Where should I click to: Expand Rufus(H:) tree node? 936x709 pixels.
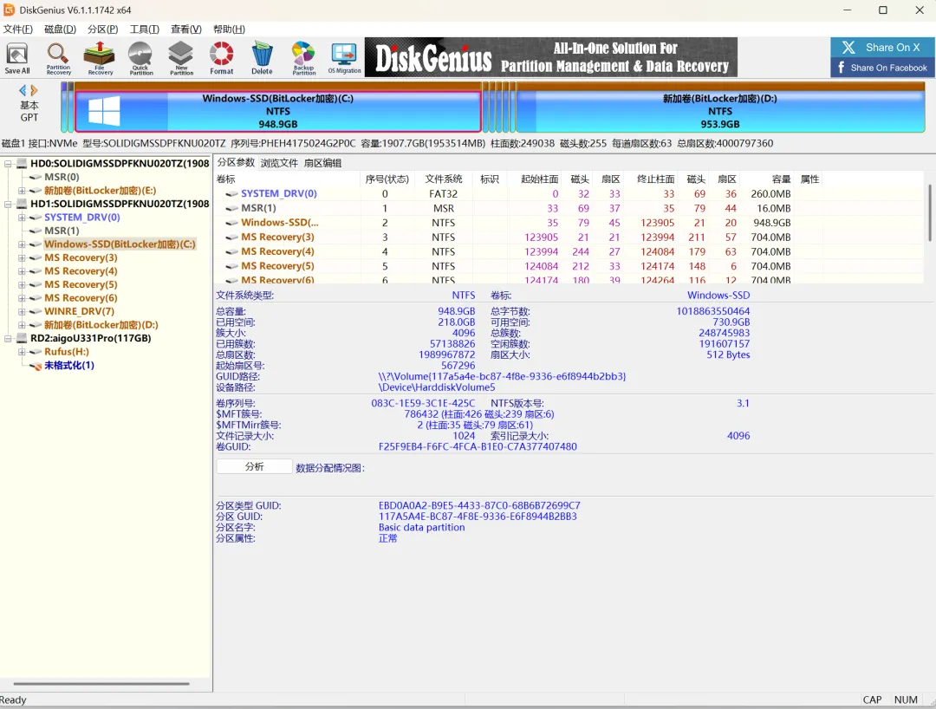coord(22,352)
